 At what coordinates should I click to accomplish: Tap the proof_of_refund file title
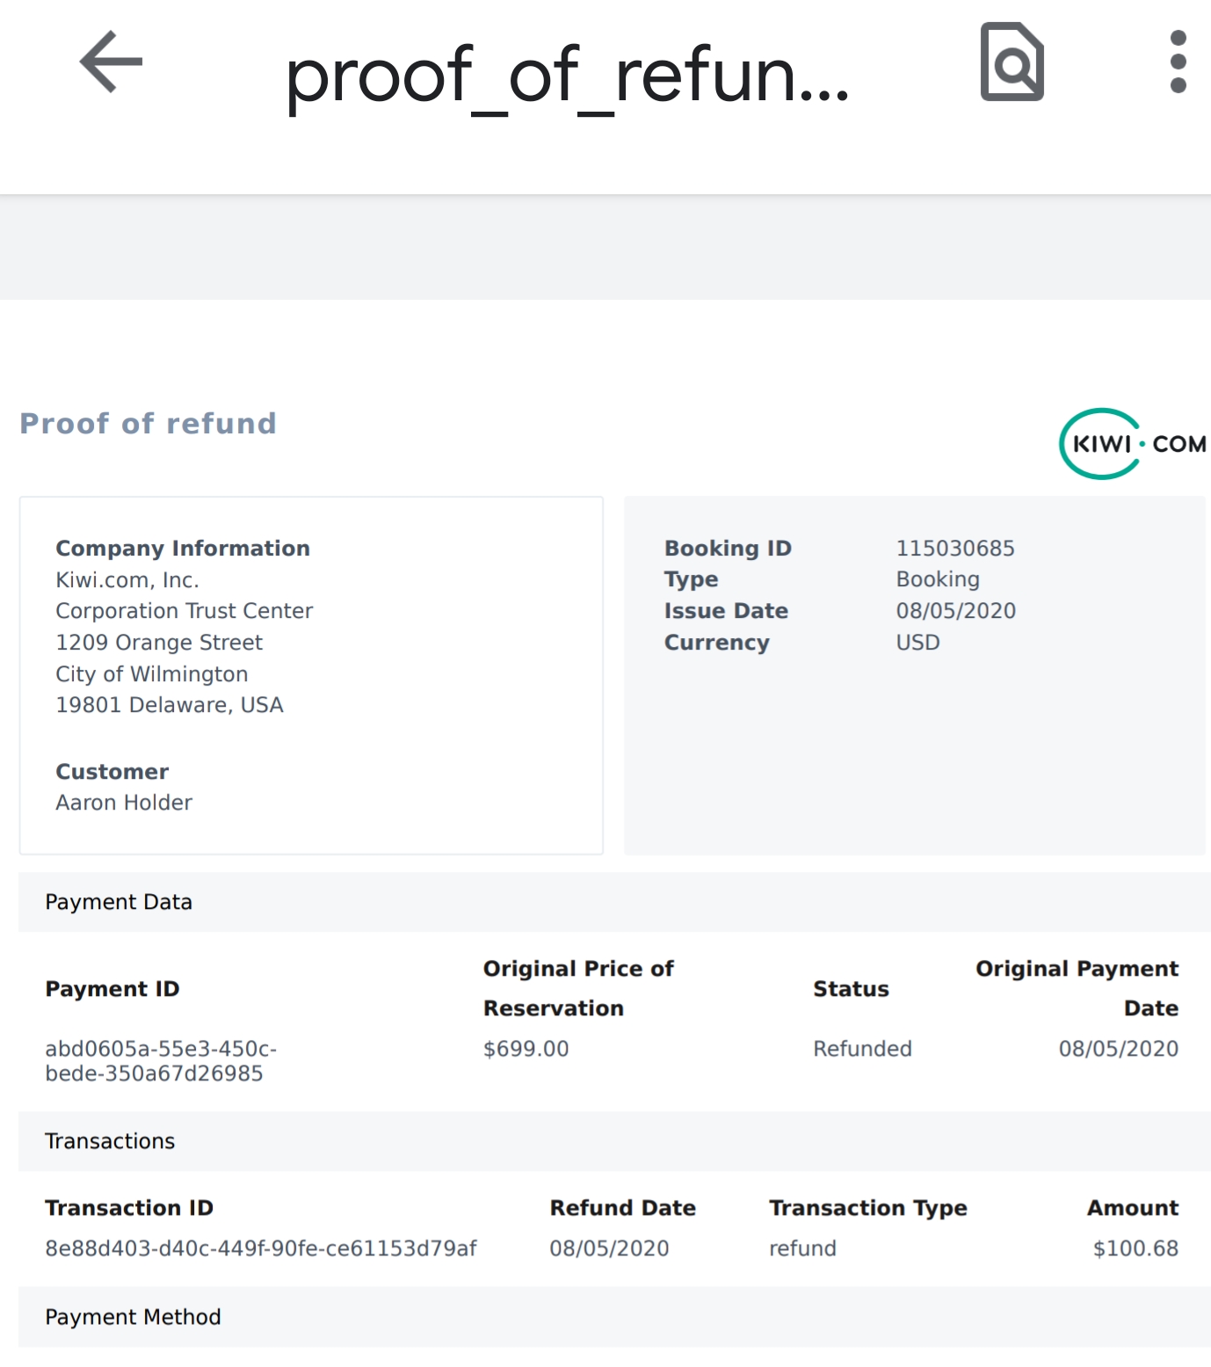click(568, 76)
